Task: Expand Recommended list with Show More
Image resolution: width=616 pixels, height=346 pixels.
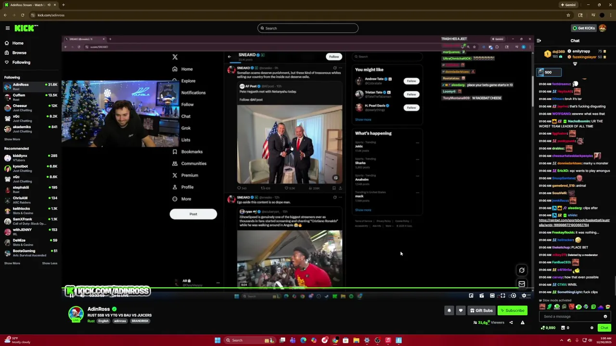Action: click(12, 263)
